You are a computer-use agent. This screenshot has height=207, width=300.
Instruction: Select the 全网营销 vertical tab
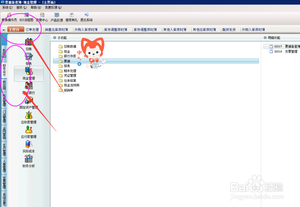pyautogui.click(x=4, y=133)
